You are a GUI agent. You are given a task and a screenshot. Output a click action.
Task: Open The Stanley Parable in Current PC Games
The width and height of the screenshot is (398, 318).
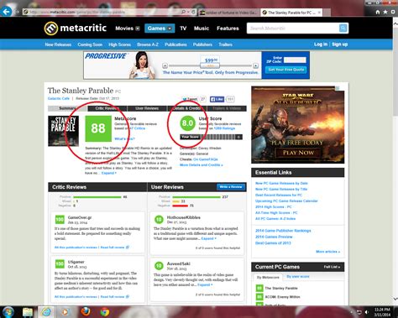pyautogui.click(x=281, y=288)
